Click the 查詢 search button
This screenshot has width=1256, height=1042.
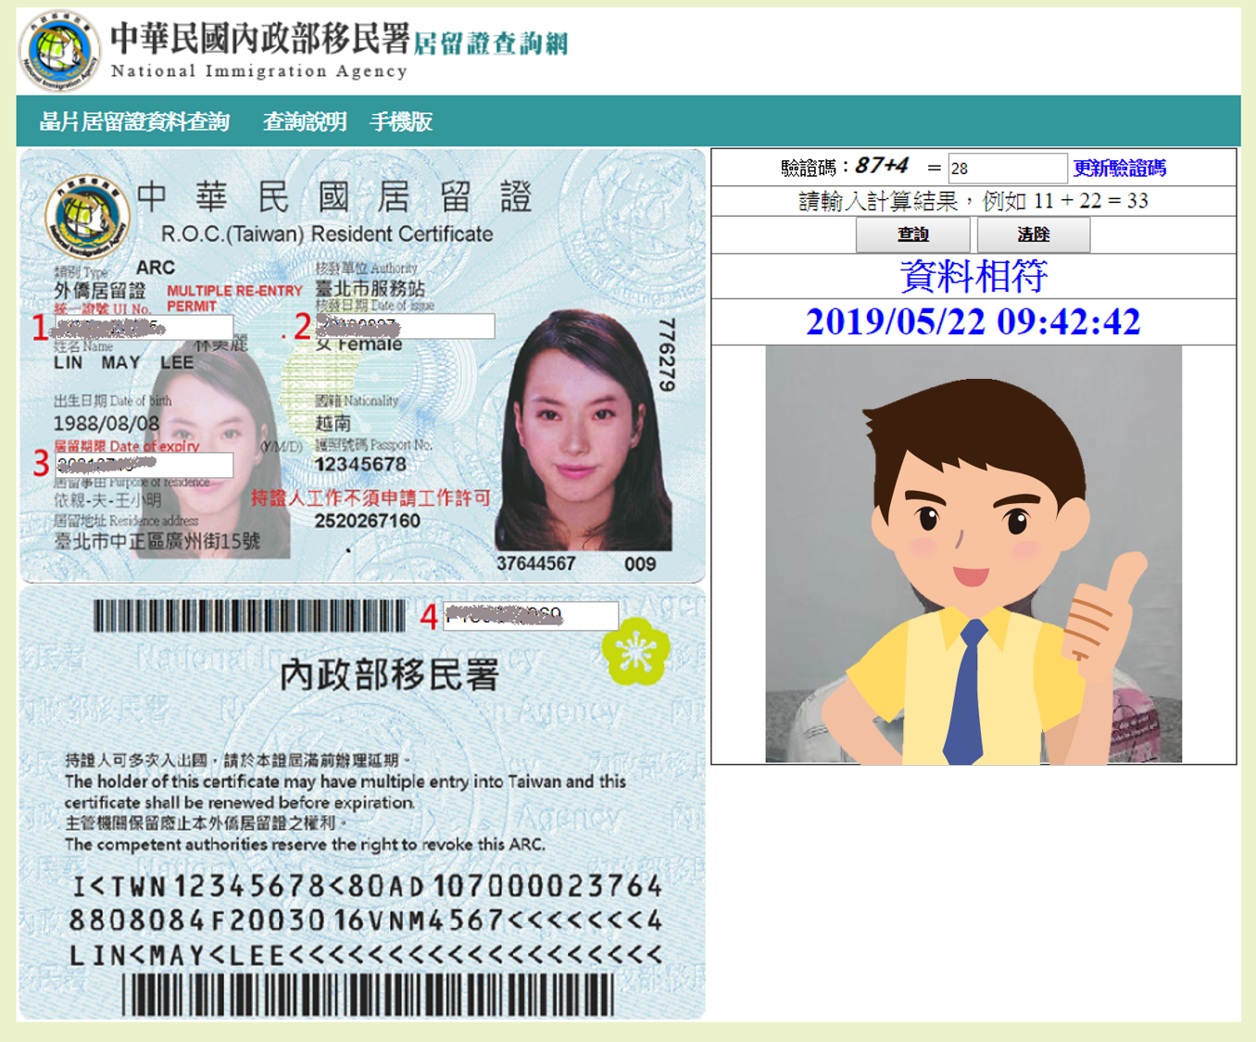pos(913,234)
